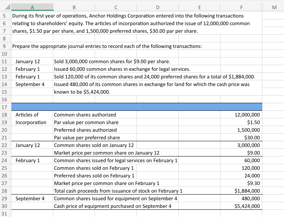284x217 pixels.
Task: Click the 60,000 value cell
Action: point(241,160)
